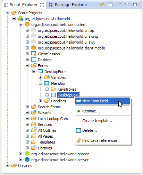143x175 pixels.
Task: Collapse the Scout Projects node
Action: click(7, 12)
